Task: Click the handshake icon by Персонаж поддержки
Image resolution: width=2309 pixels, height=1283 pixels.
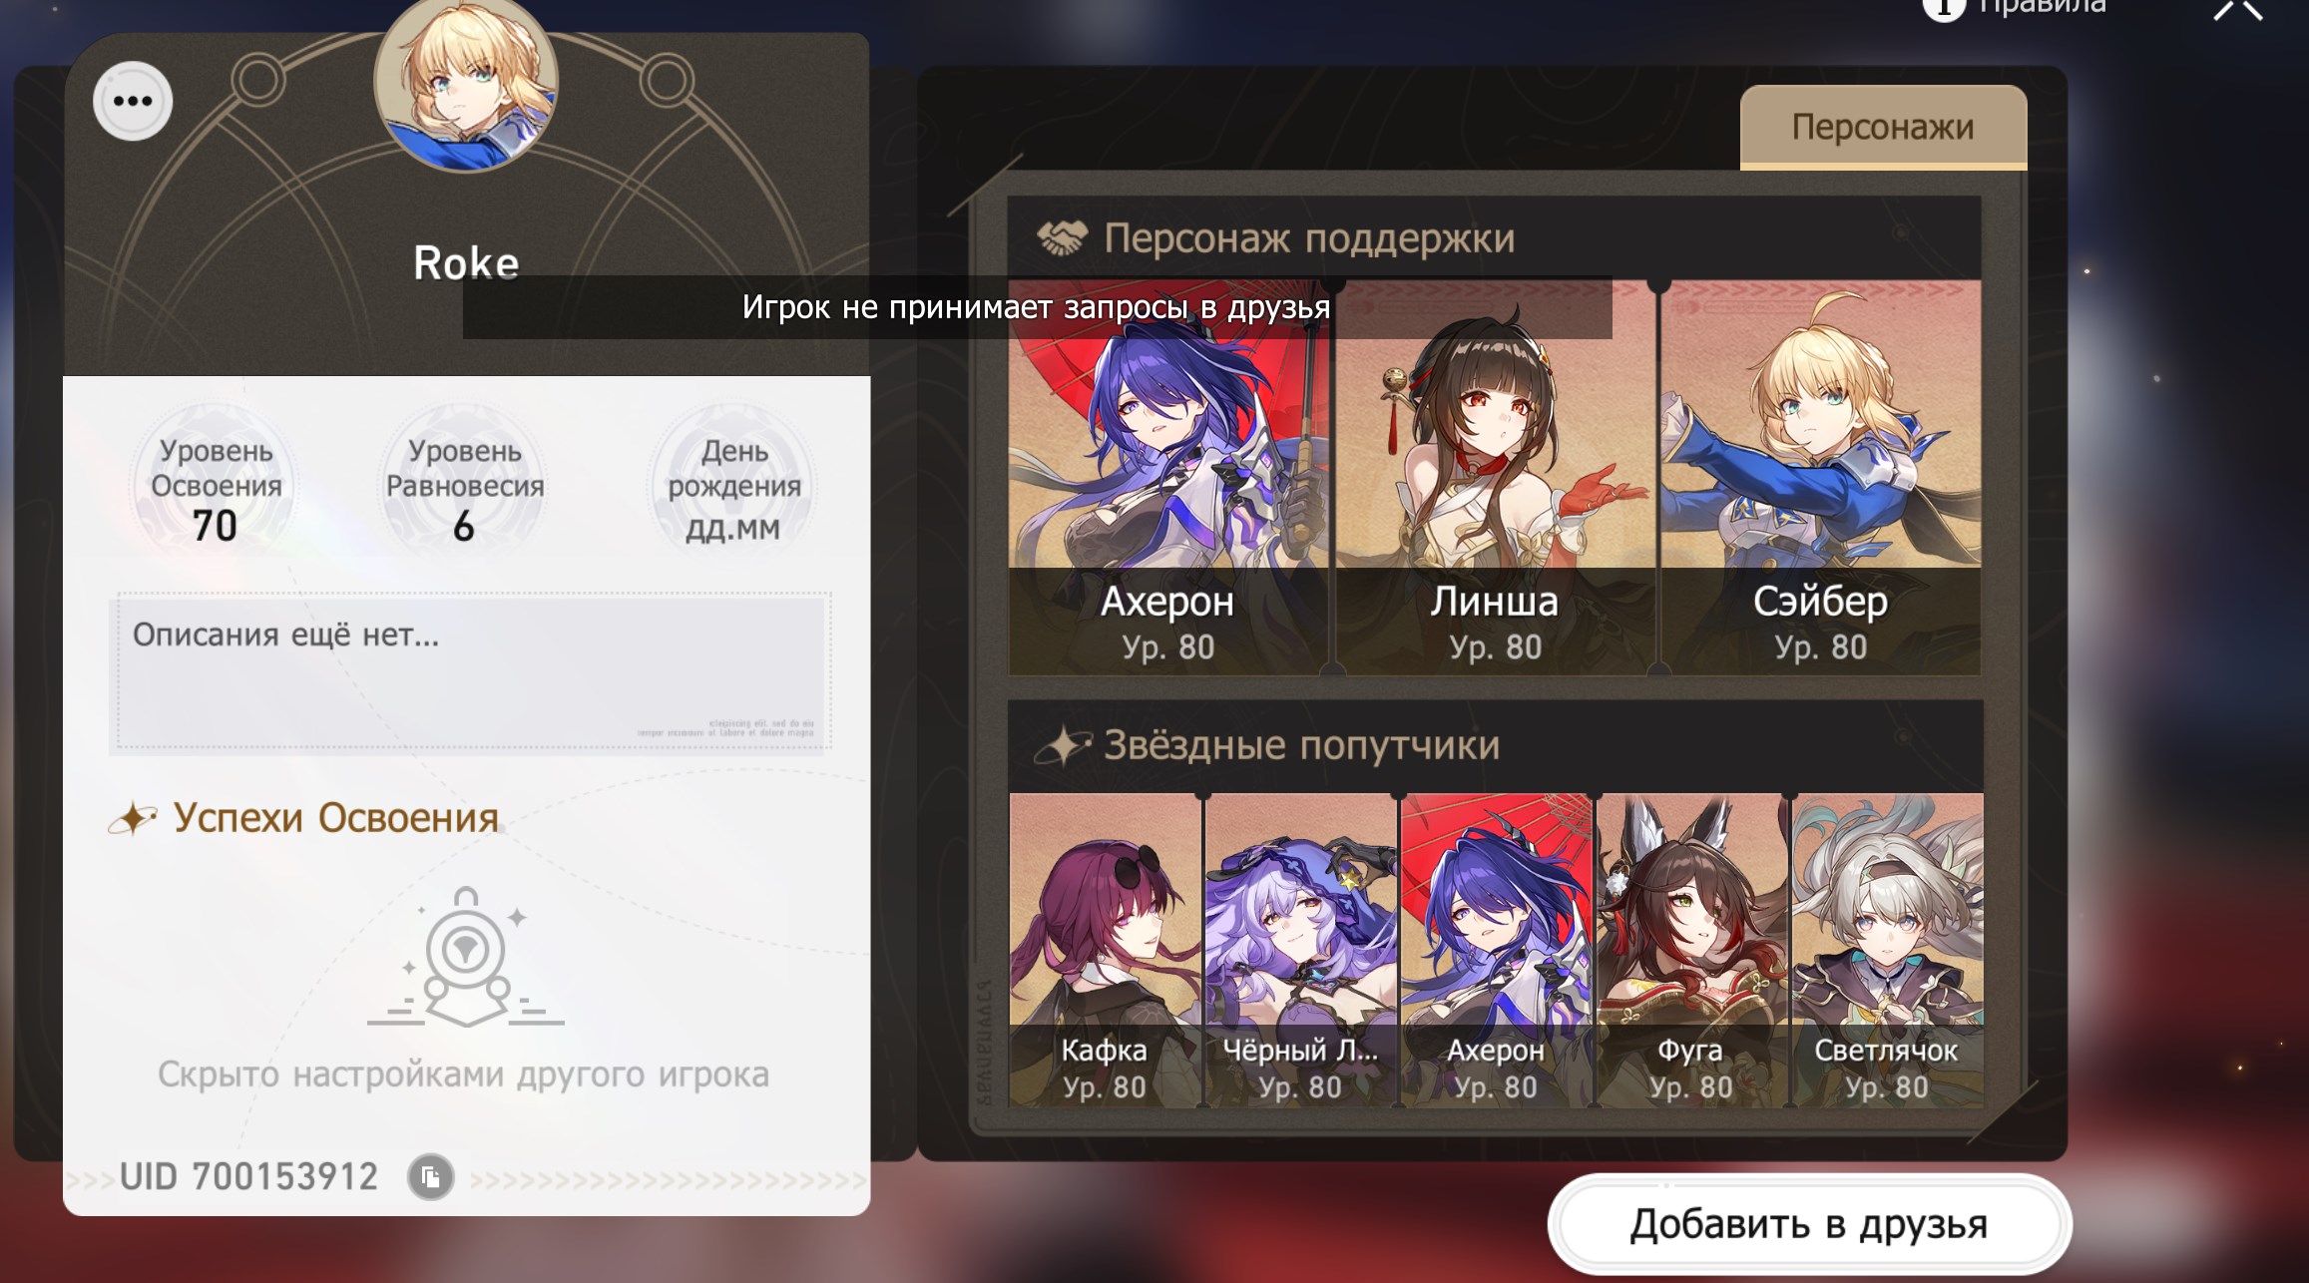Action: [x=1062, y=237]
